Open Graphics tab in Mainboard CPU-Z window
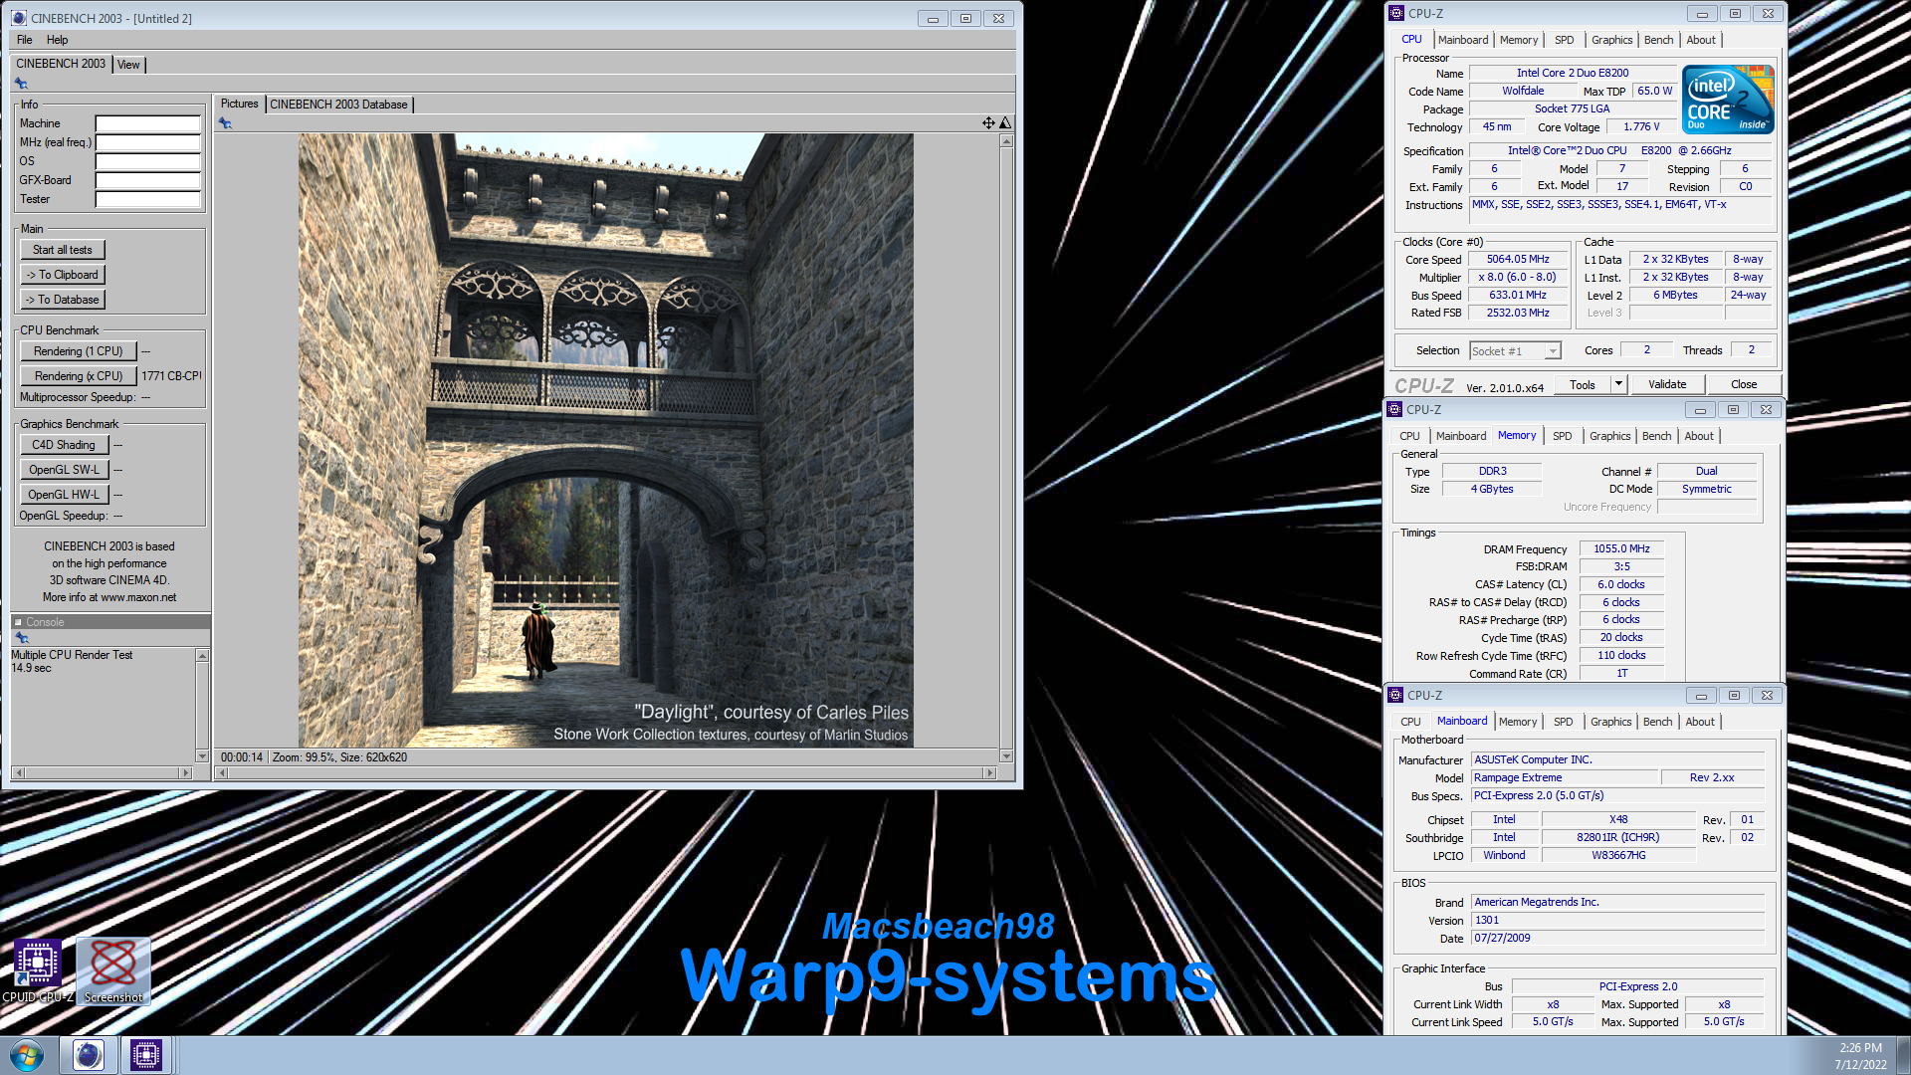1911x1075 pixels. coord(1611,722)
